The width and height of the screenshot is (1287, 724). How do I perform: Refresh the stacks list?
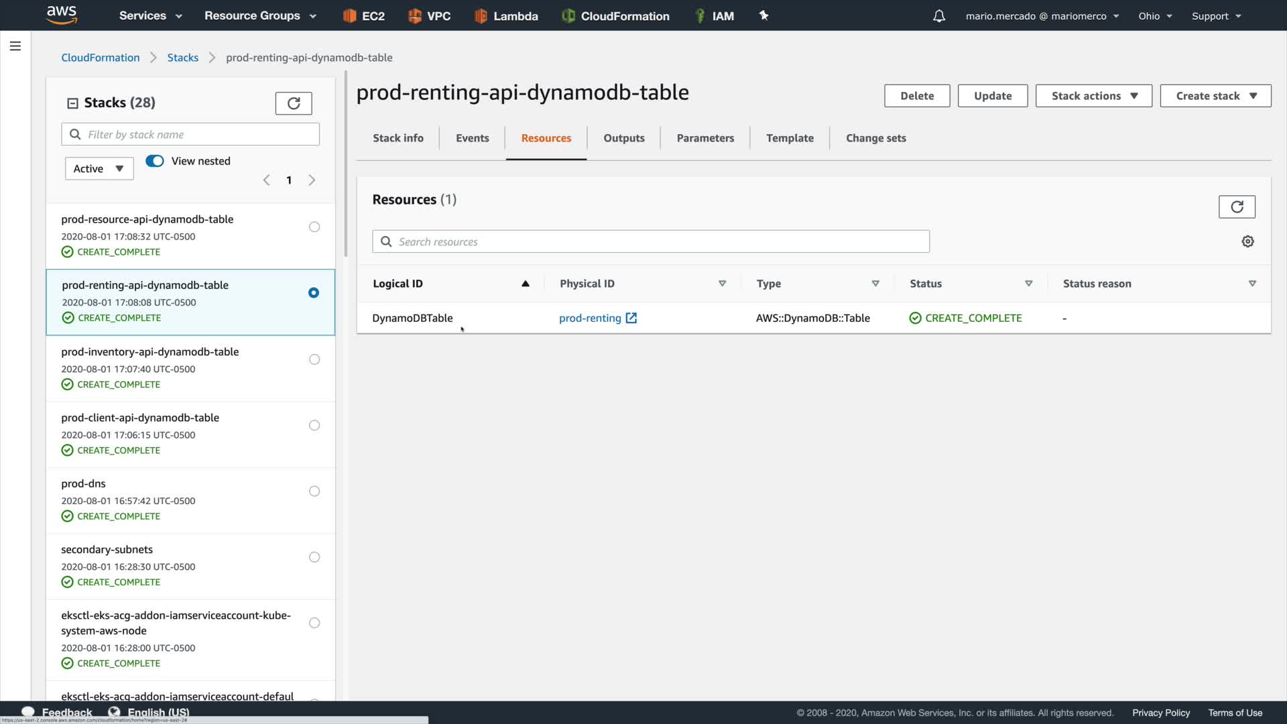(294, 103)
